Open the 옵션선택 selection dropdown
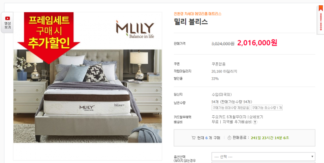This screenshot has height=163, width=324. (263, 157)
